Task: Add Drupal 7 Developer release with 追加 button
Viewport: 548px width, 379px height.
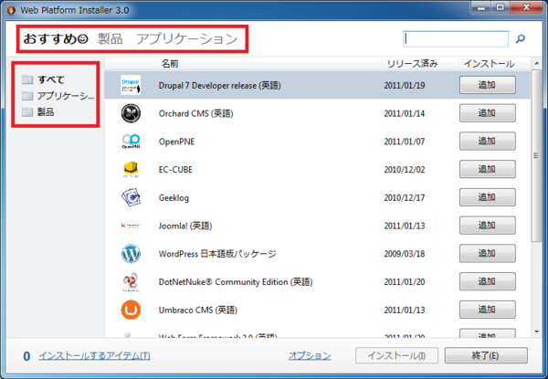Action: [487, 85]
